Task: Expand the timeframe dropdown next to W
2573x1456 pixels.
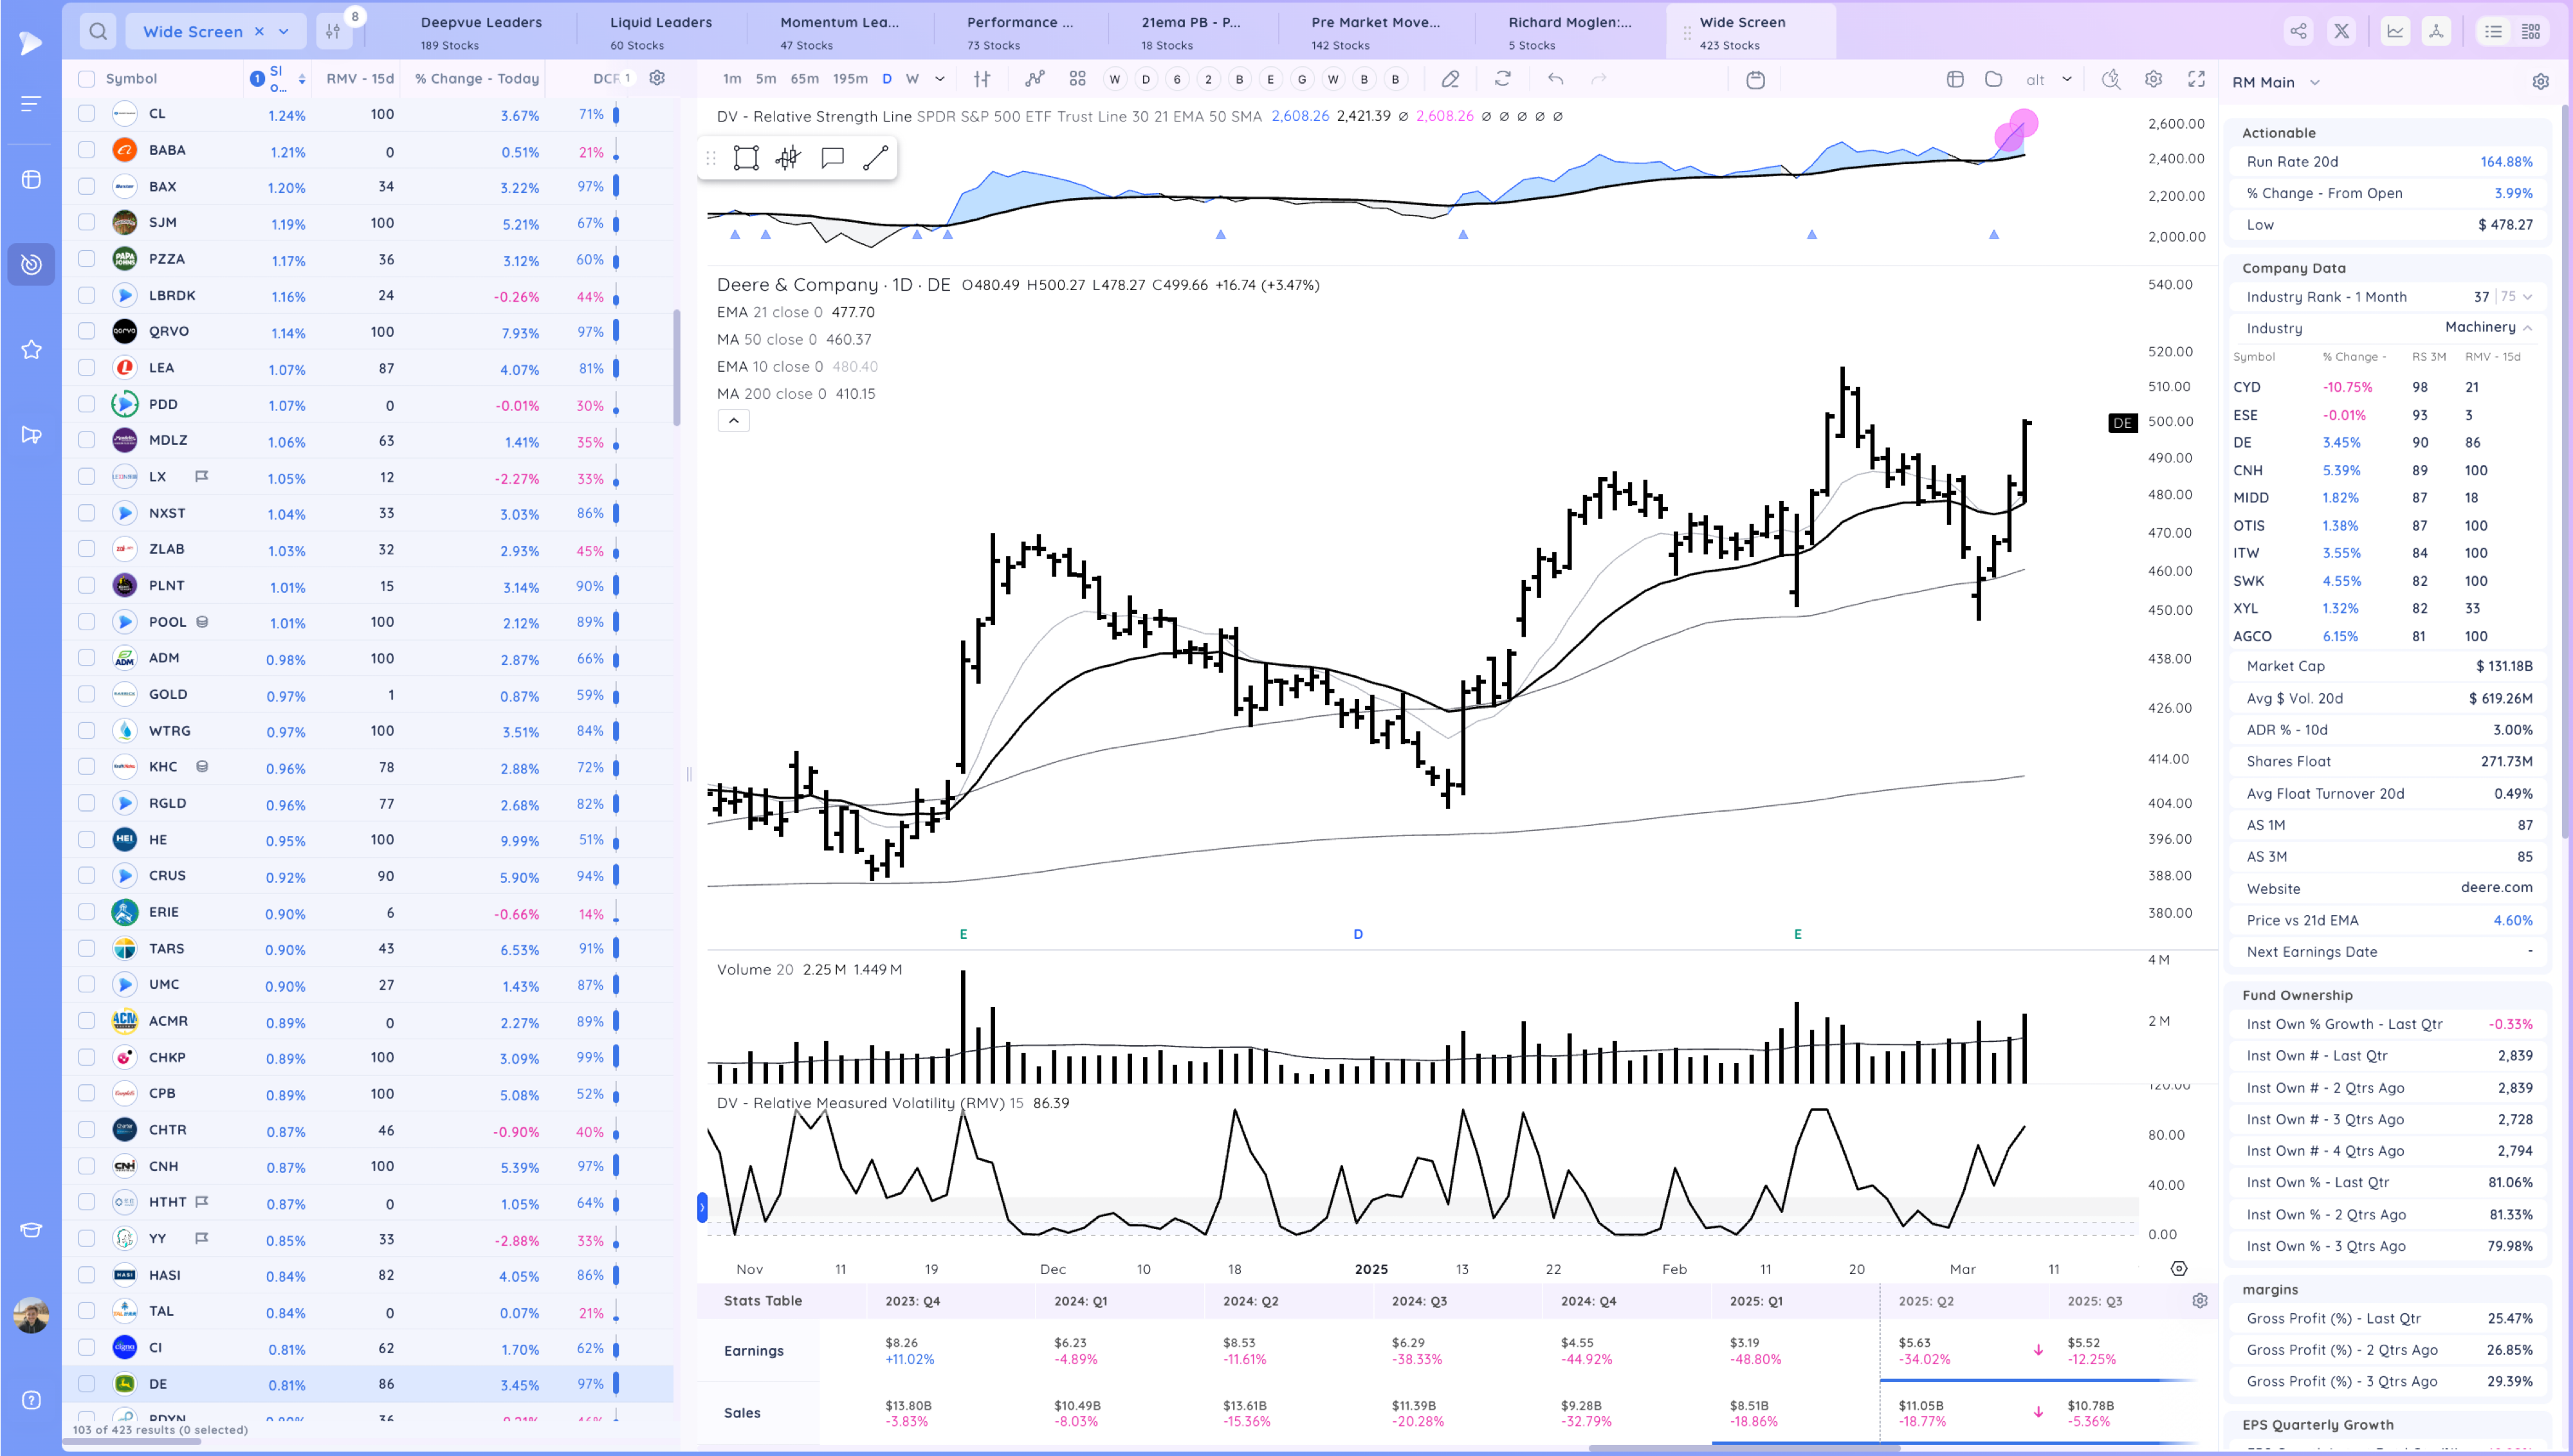Action: tap(939, 79)
